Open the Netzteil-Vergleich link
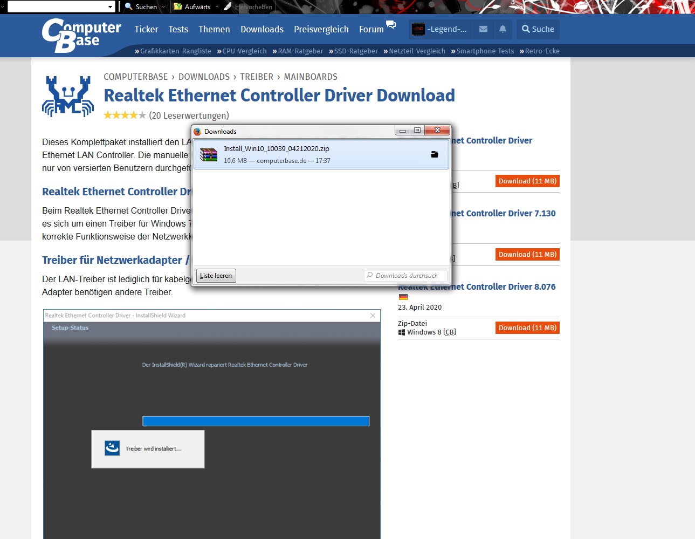Image resolution: width=695 pixels, height=539 pixels. click(x=417, y=51)
